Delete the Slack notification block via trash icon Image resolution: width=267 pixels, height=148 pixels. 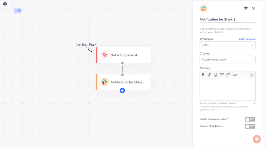click(x=246, y=8)
